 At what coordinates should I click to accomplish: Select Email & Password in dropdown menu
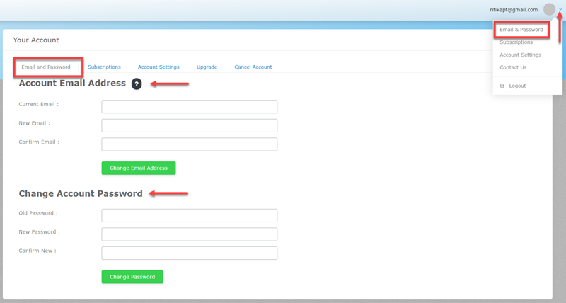(x=521, y=30)
